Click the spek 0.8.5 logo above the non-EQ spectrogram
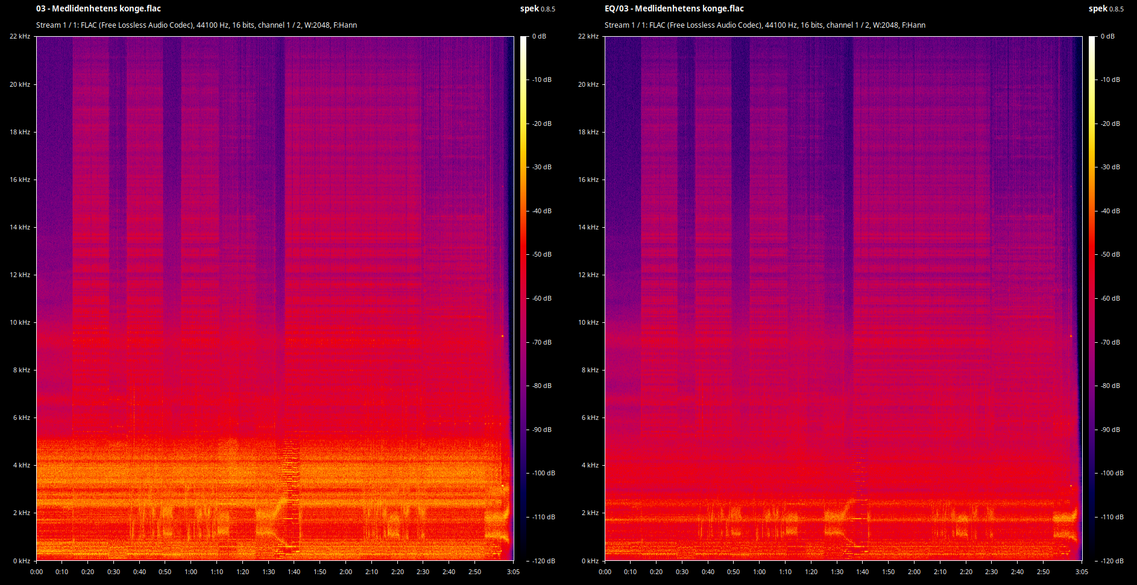Screen dimensions: 1137x585 pyautogui.click(x=538, y=8)
